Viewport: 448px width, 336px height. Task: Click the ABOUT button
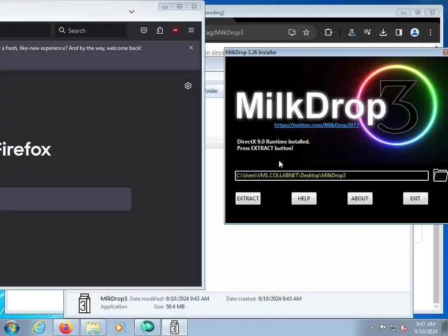coord(360,198)
